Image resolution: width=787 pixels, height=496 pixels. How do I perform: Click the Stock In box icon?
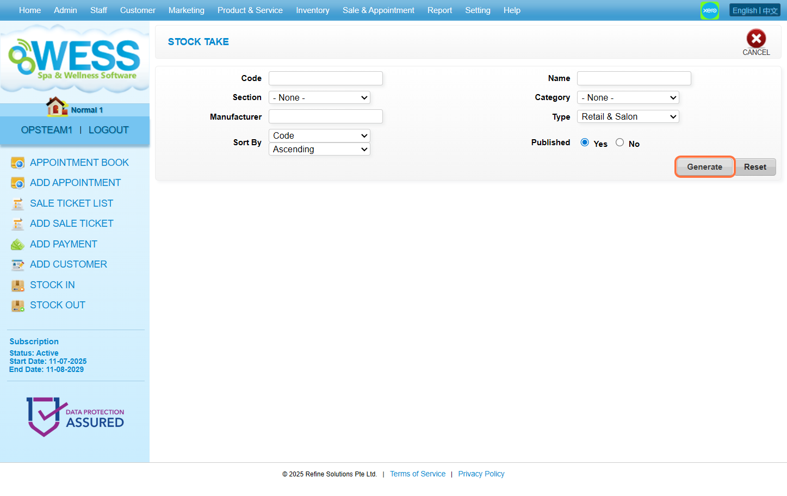18,285
